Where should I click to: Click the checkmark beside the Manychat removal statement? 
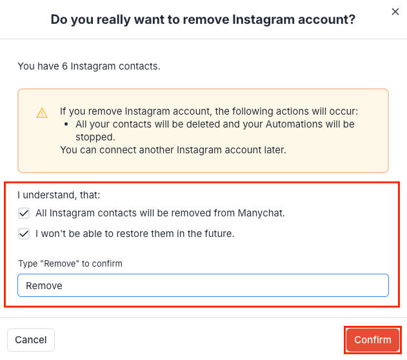(x=24, y=213)
